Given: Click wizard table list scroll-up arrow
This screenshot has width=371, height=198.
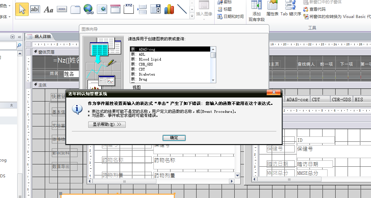Looking at the screenshot, I should (x=213, y=49).
